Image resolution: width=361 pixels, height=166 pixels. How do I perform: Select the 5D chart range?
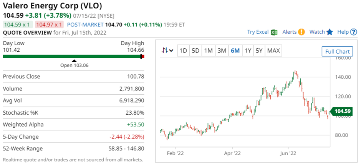195,51
